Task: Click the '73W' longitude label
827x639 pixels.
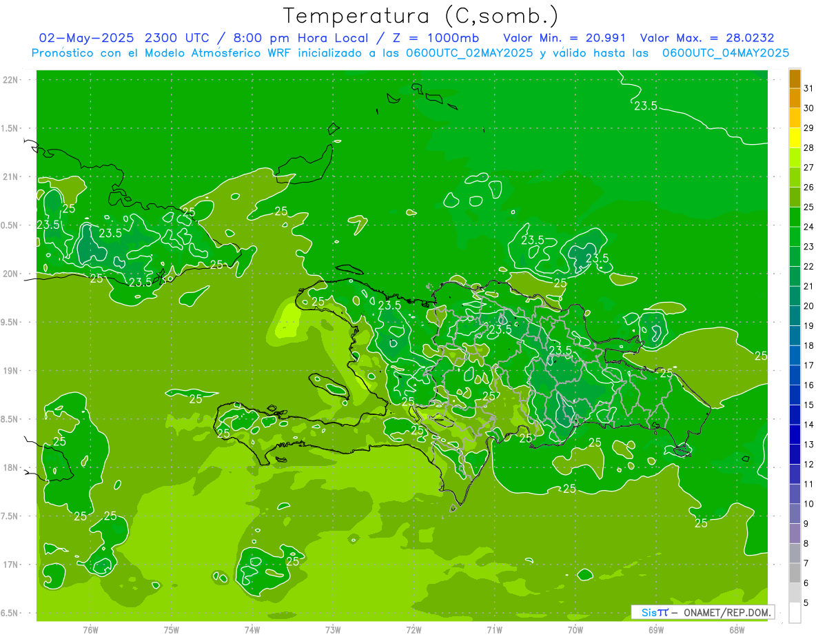Action: click(x=333, y=629)
